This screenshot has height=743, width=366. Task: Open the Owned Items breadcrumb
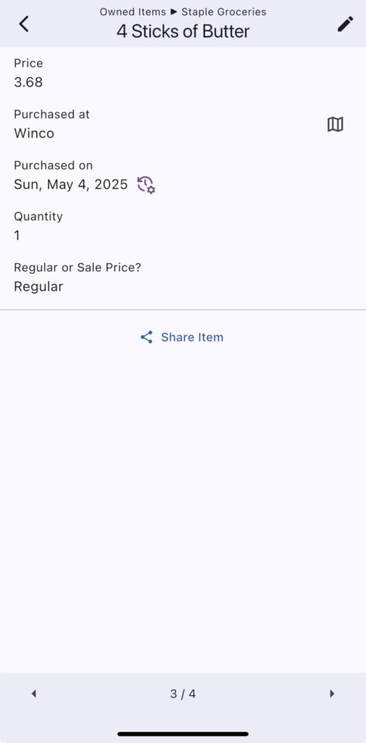point(133,12)
